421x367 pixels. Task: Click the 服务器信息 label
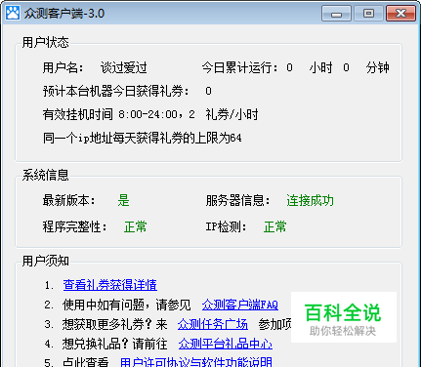[237, 200]
